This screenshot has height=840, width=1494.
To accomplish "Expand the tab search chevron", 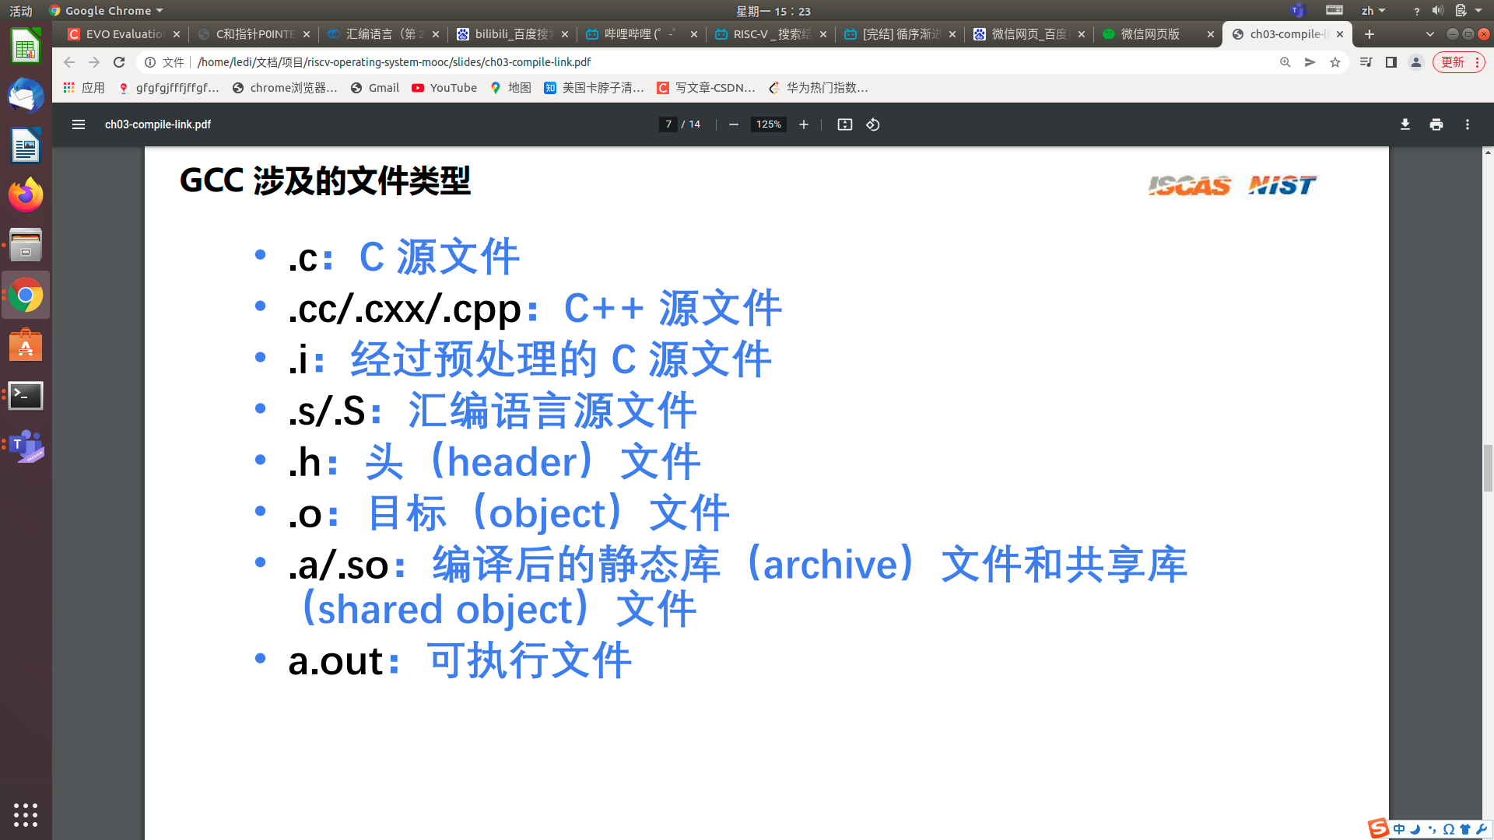I will click(x=1430, y=34).
